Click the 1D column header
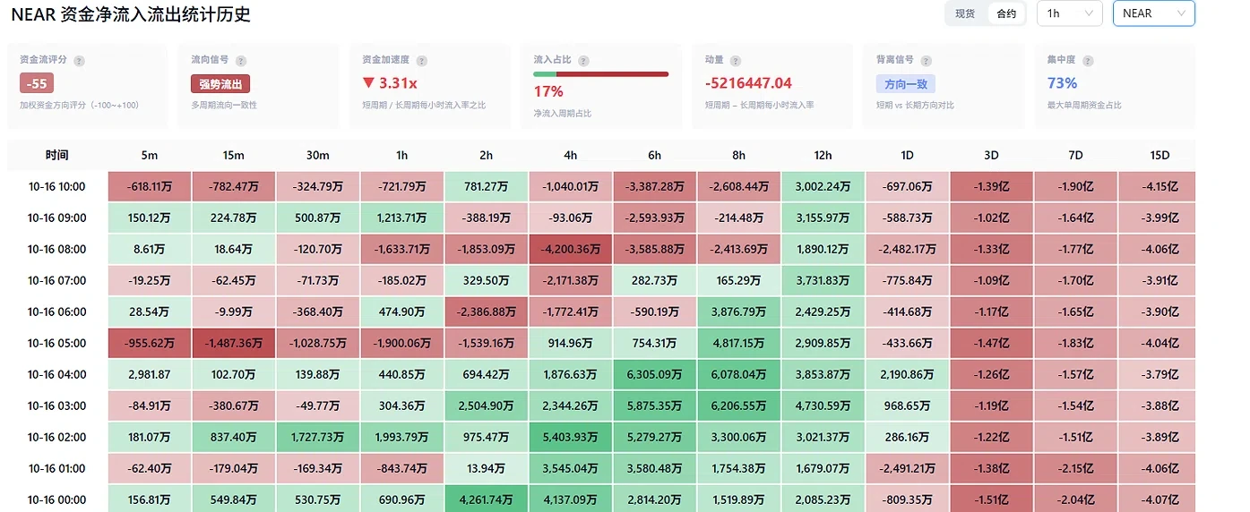This screenshot has height=512, width=1250. coord(907,155)
